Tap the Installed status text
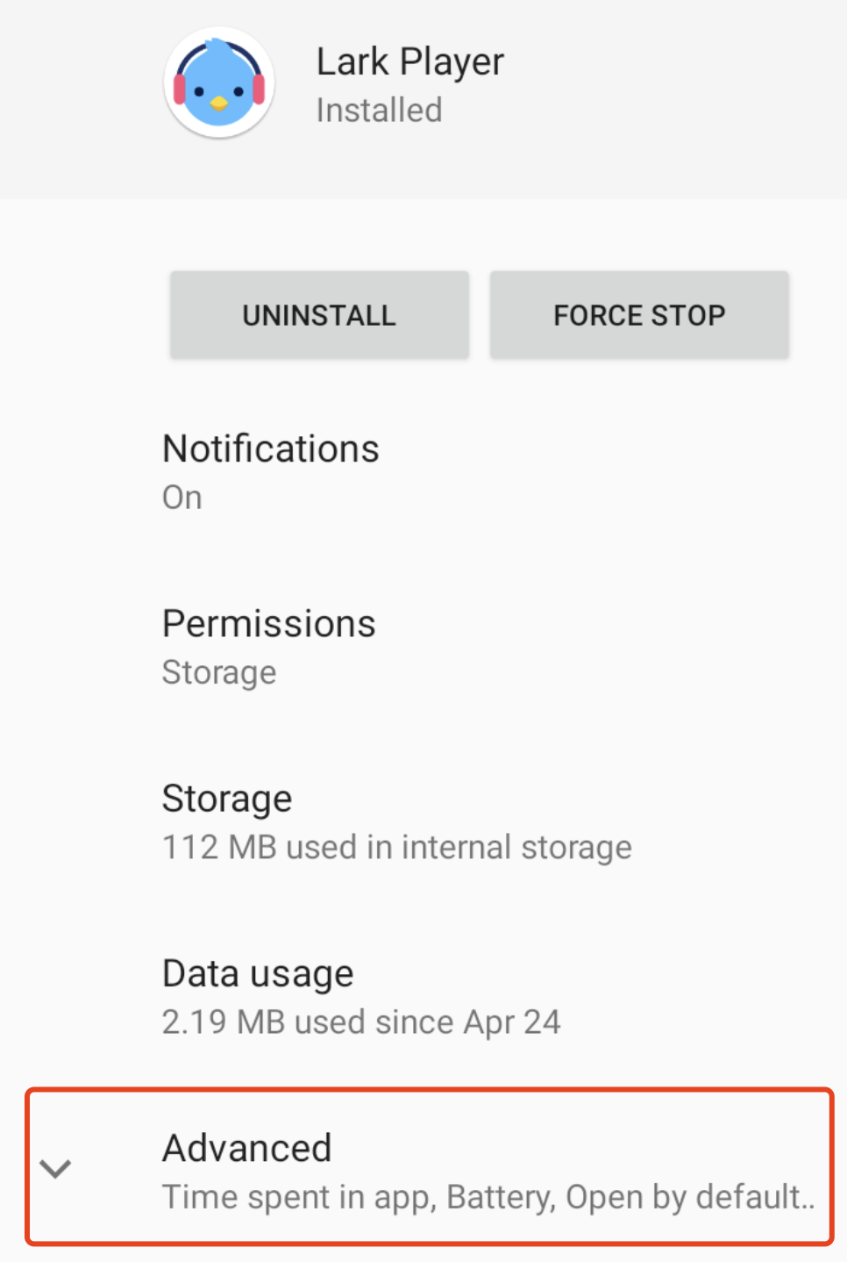 (379, 111)
